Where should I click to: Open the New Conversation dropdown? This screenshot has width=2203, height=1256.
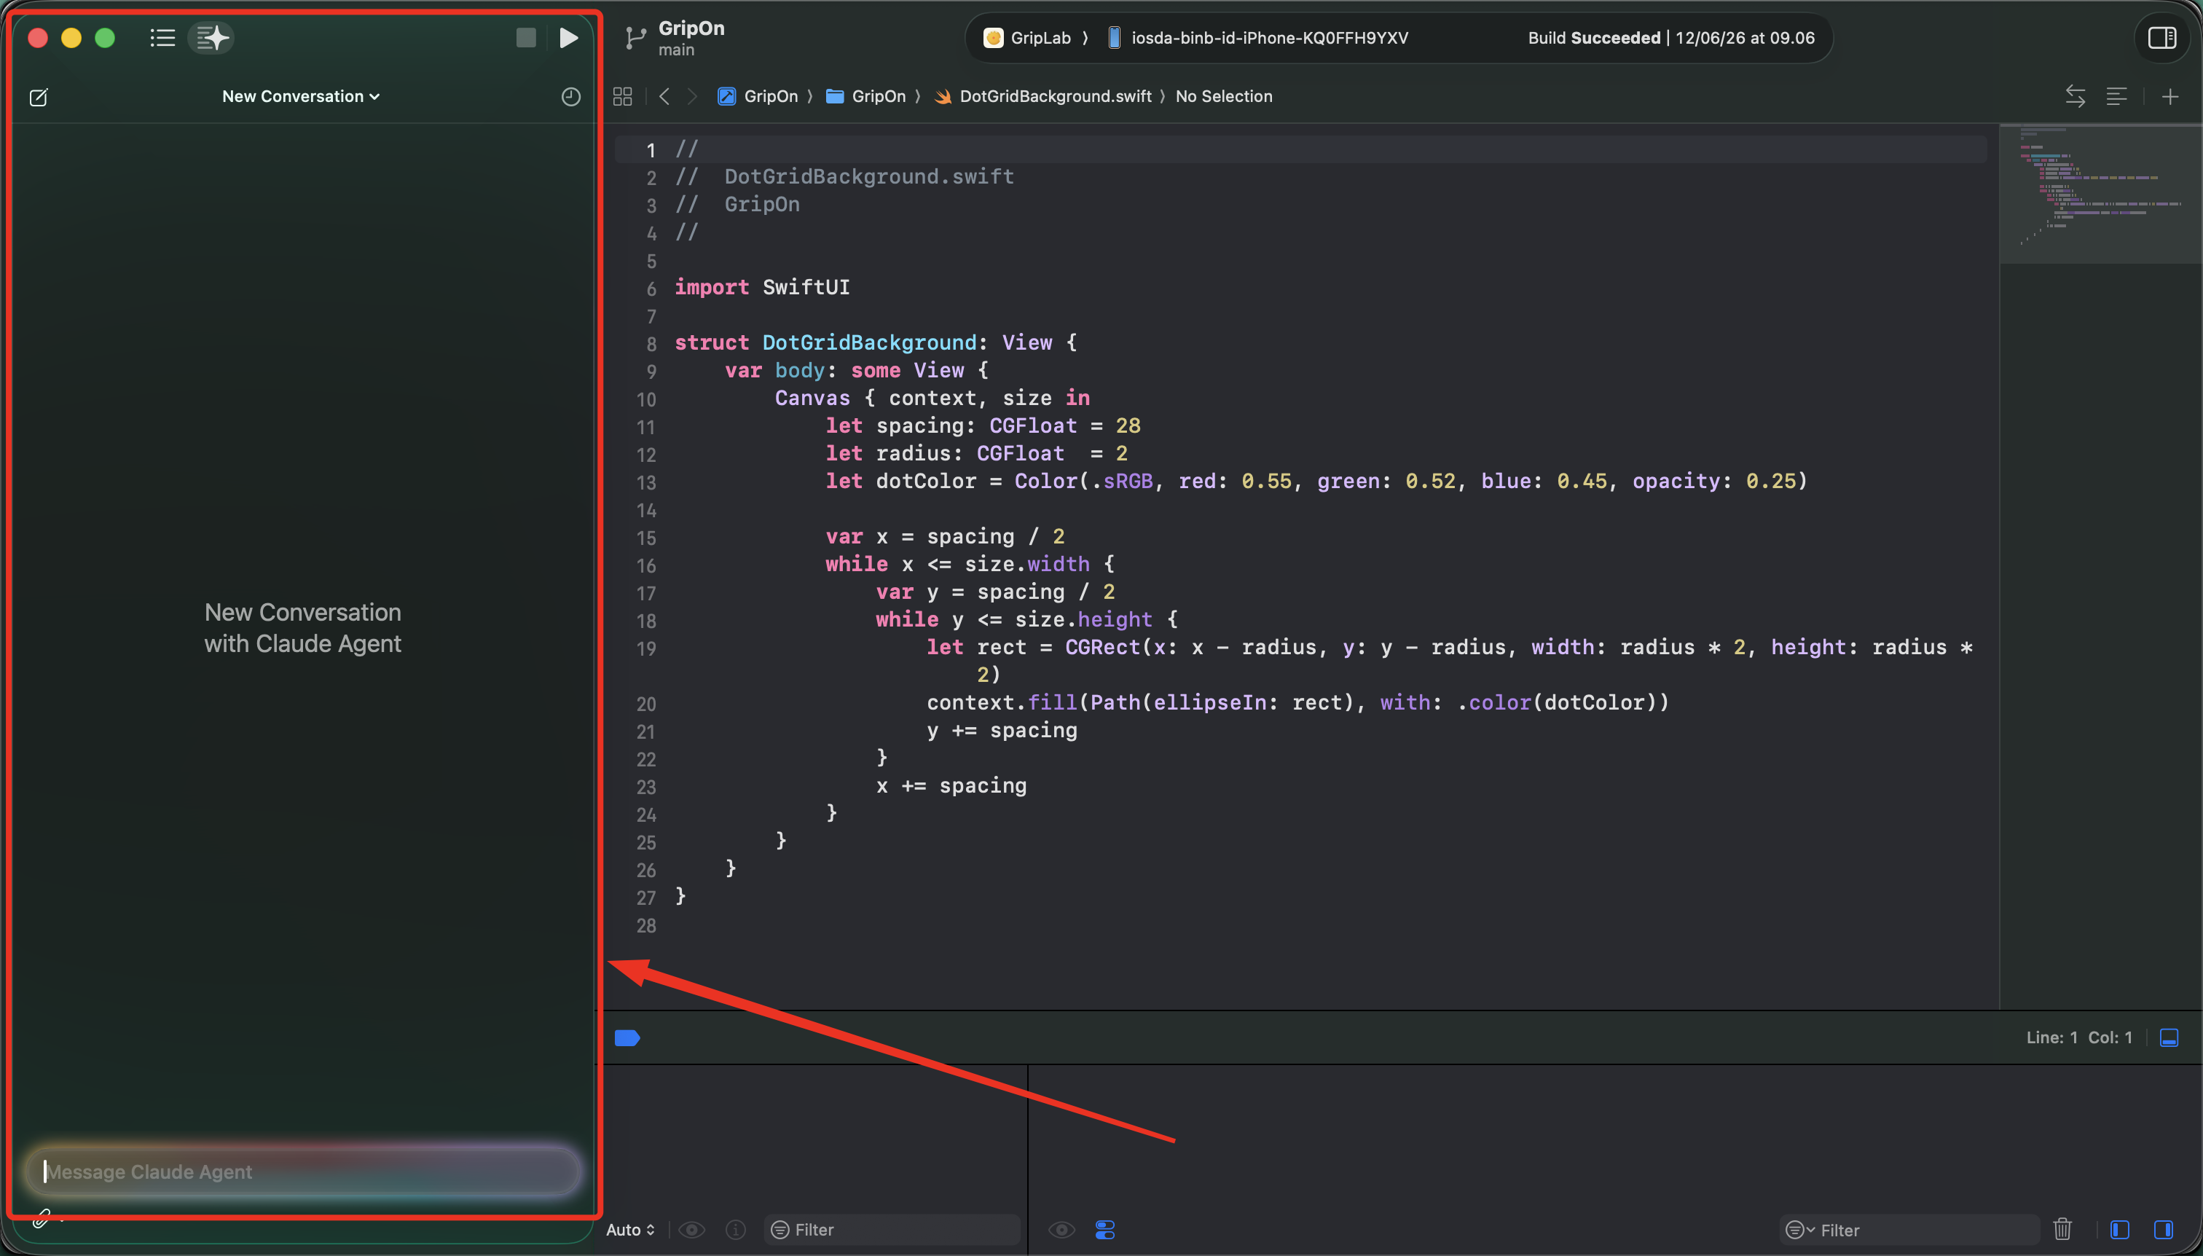301,97
